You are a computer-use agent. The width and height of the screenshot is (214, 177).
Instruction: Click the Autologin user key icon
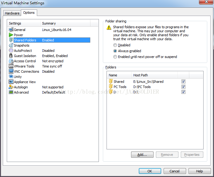11,87
